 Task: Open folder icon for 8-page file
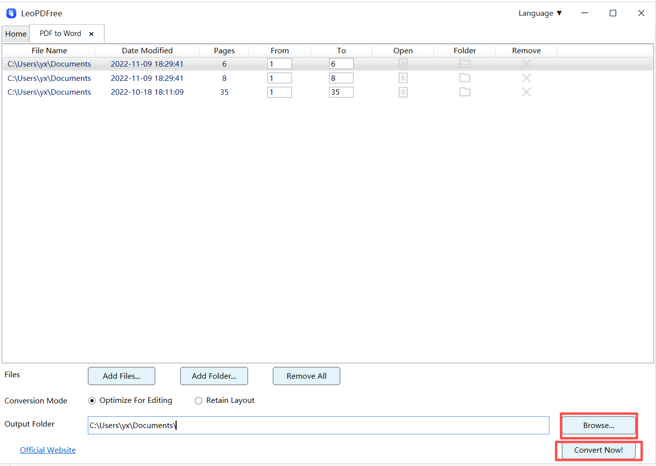pyautogui.click(x=465, y=78)
